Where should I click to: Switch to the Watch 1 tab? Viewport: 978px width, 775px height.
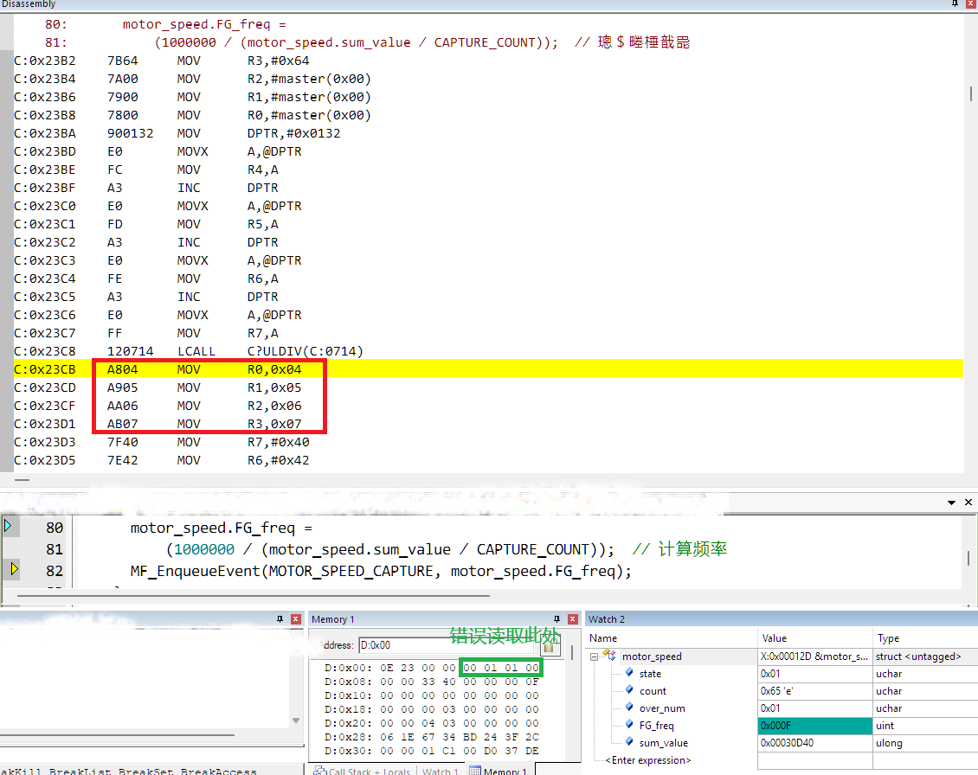point(440,770)
